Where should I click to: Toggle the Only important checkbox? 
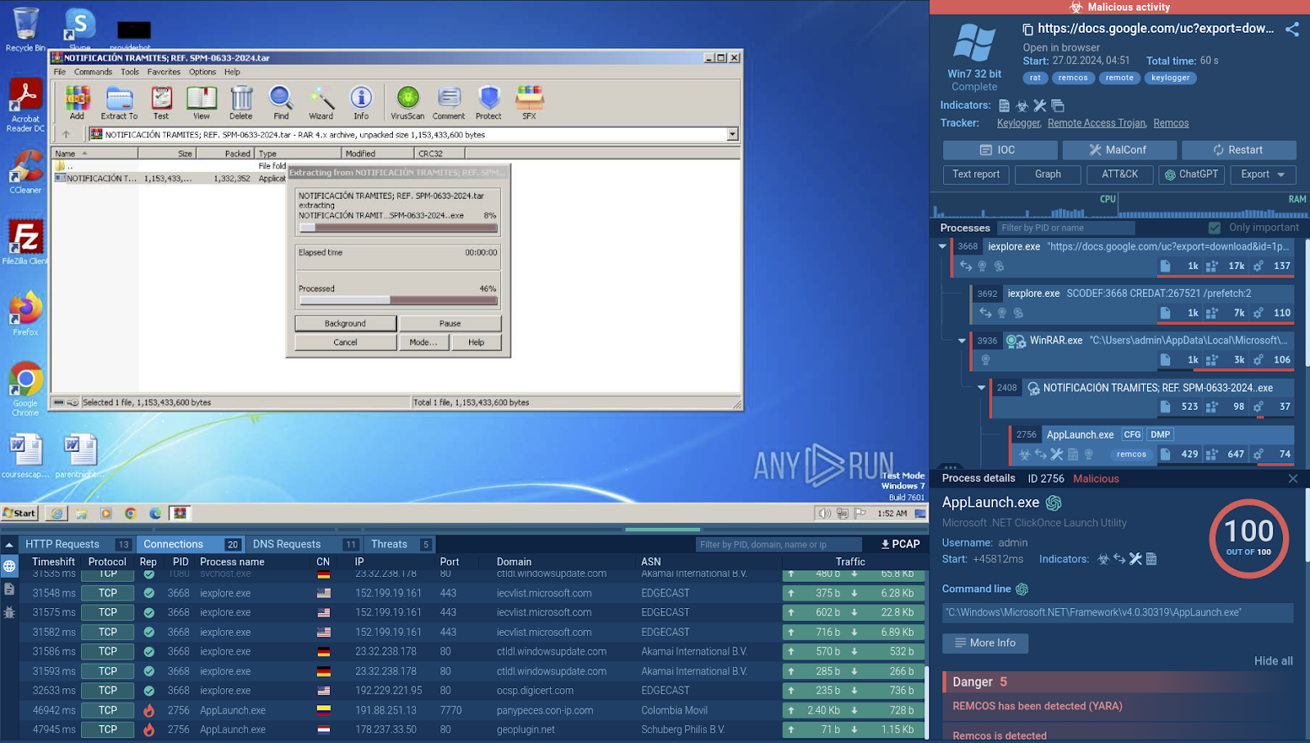(1214, 227)
